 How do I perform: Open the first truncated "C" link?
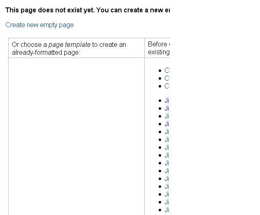(x=167, y=70)
